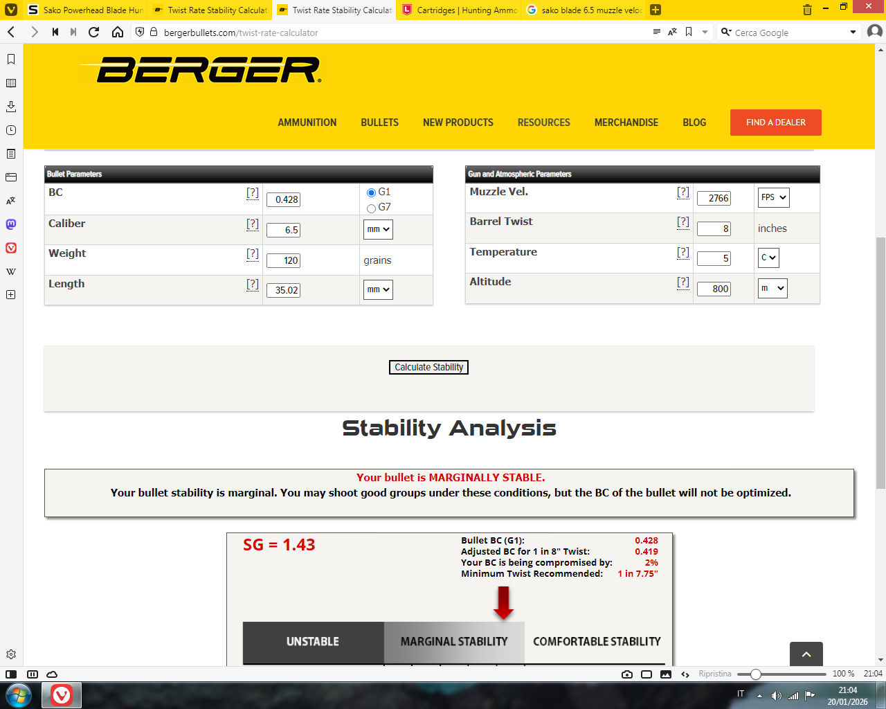Open Reader View from the address bar

pyautogui.click(x=657, y=32)
